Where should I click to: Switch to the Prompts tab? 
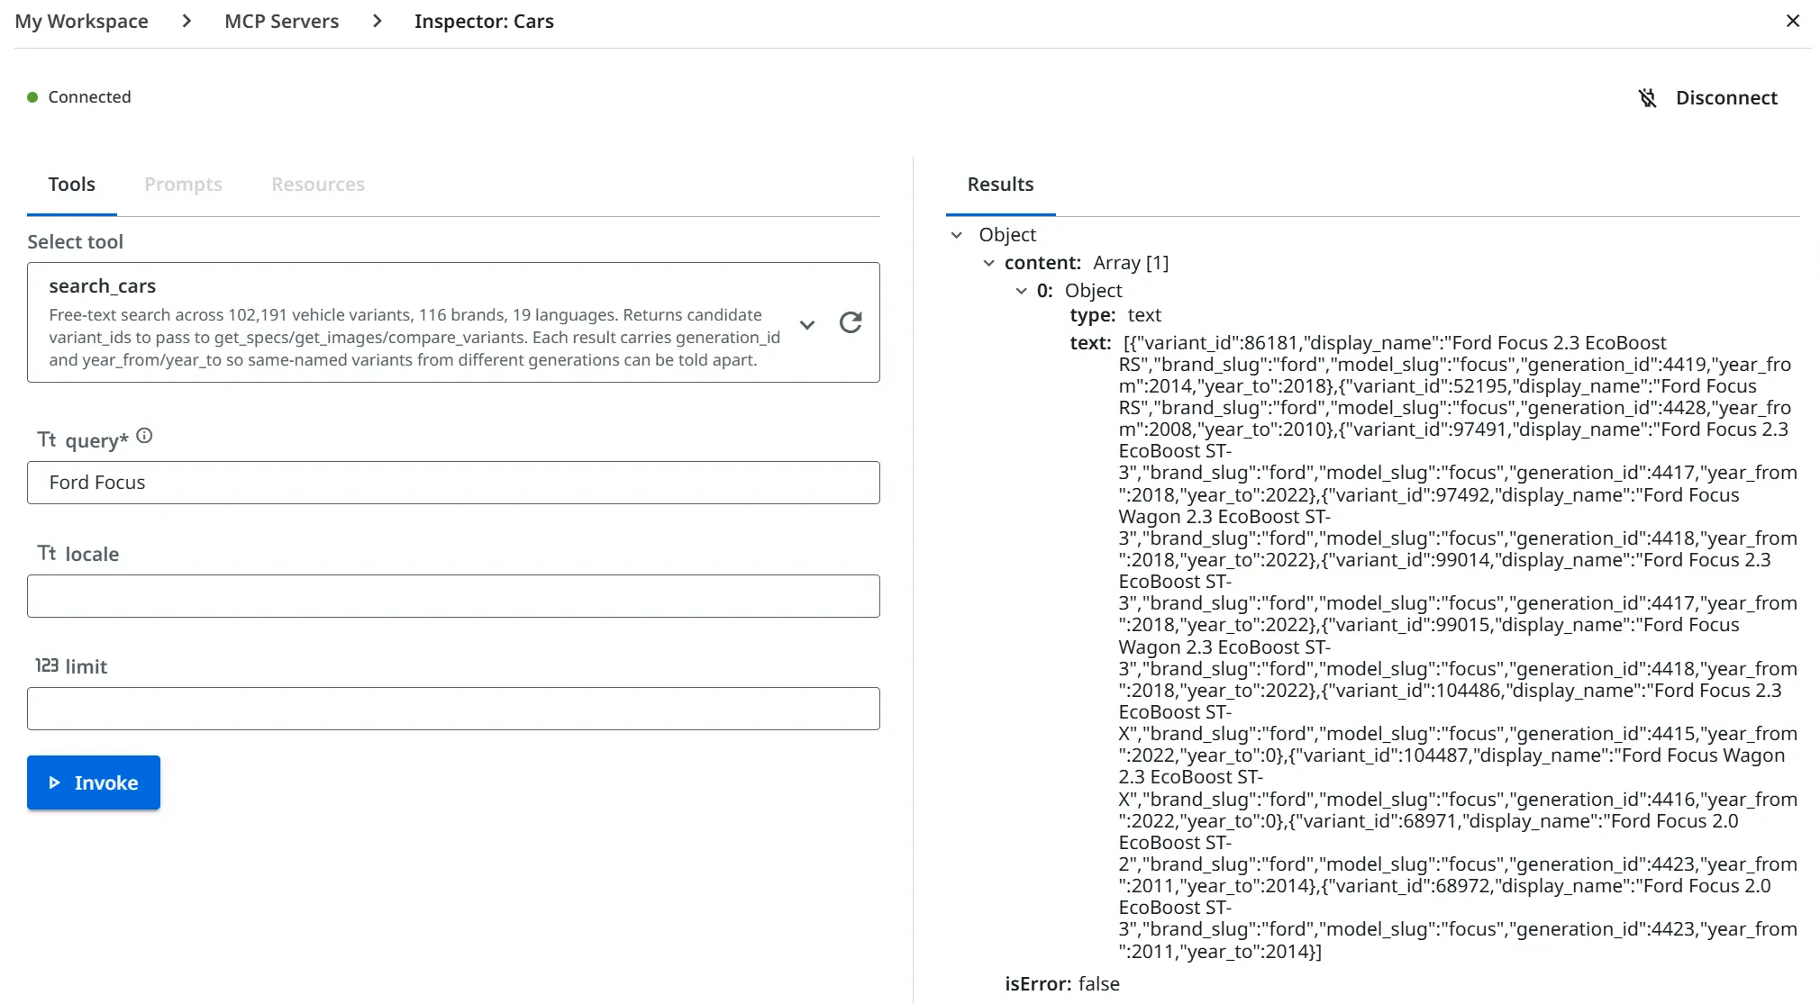(x=183, y=185)
